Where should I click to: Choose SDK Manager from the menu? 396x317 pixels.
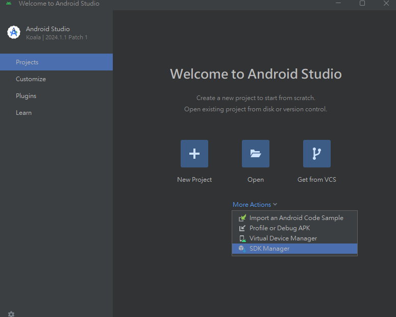pos(294,249)
